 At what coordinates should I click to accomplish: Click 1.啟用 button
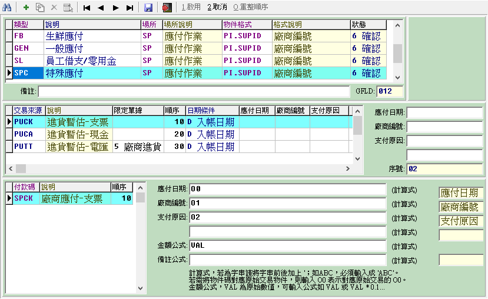pos(191,7)
